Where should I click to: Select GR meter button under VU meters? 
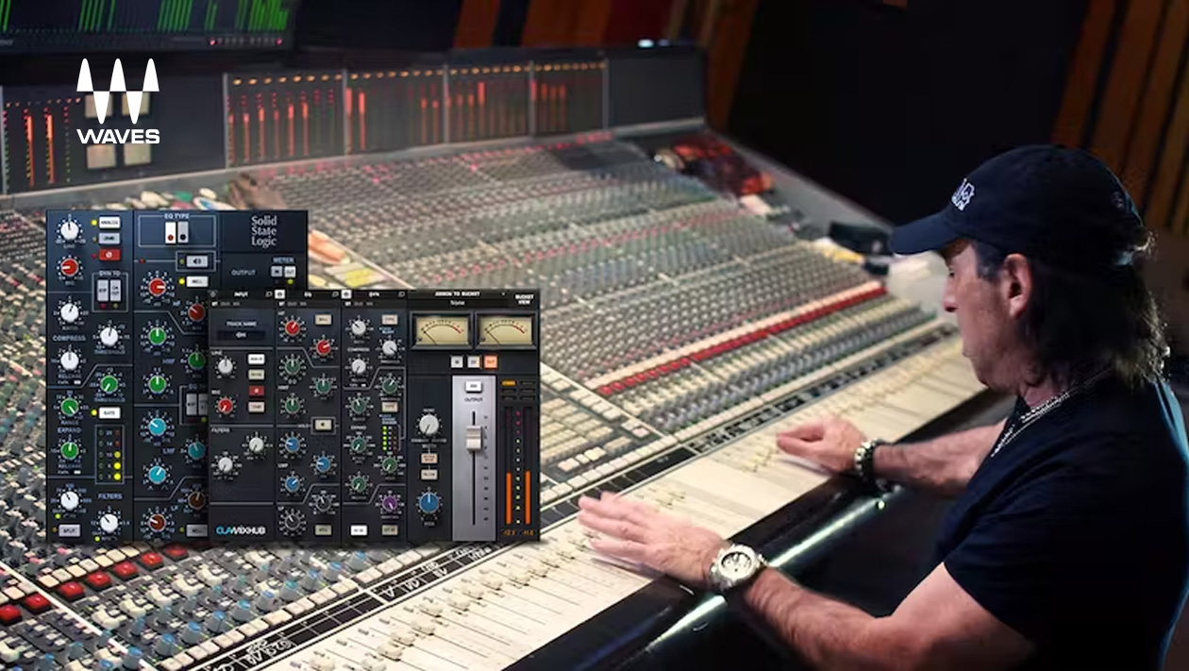474,361
